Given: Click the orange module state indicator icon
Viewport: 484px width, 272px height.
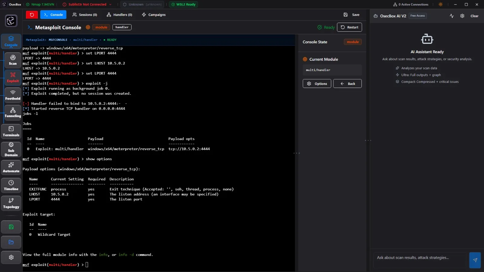Looking at the screenshot, I should point(88,27).
